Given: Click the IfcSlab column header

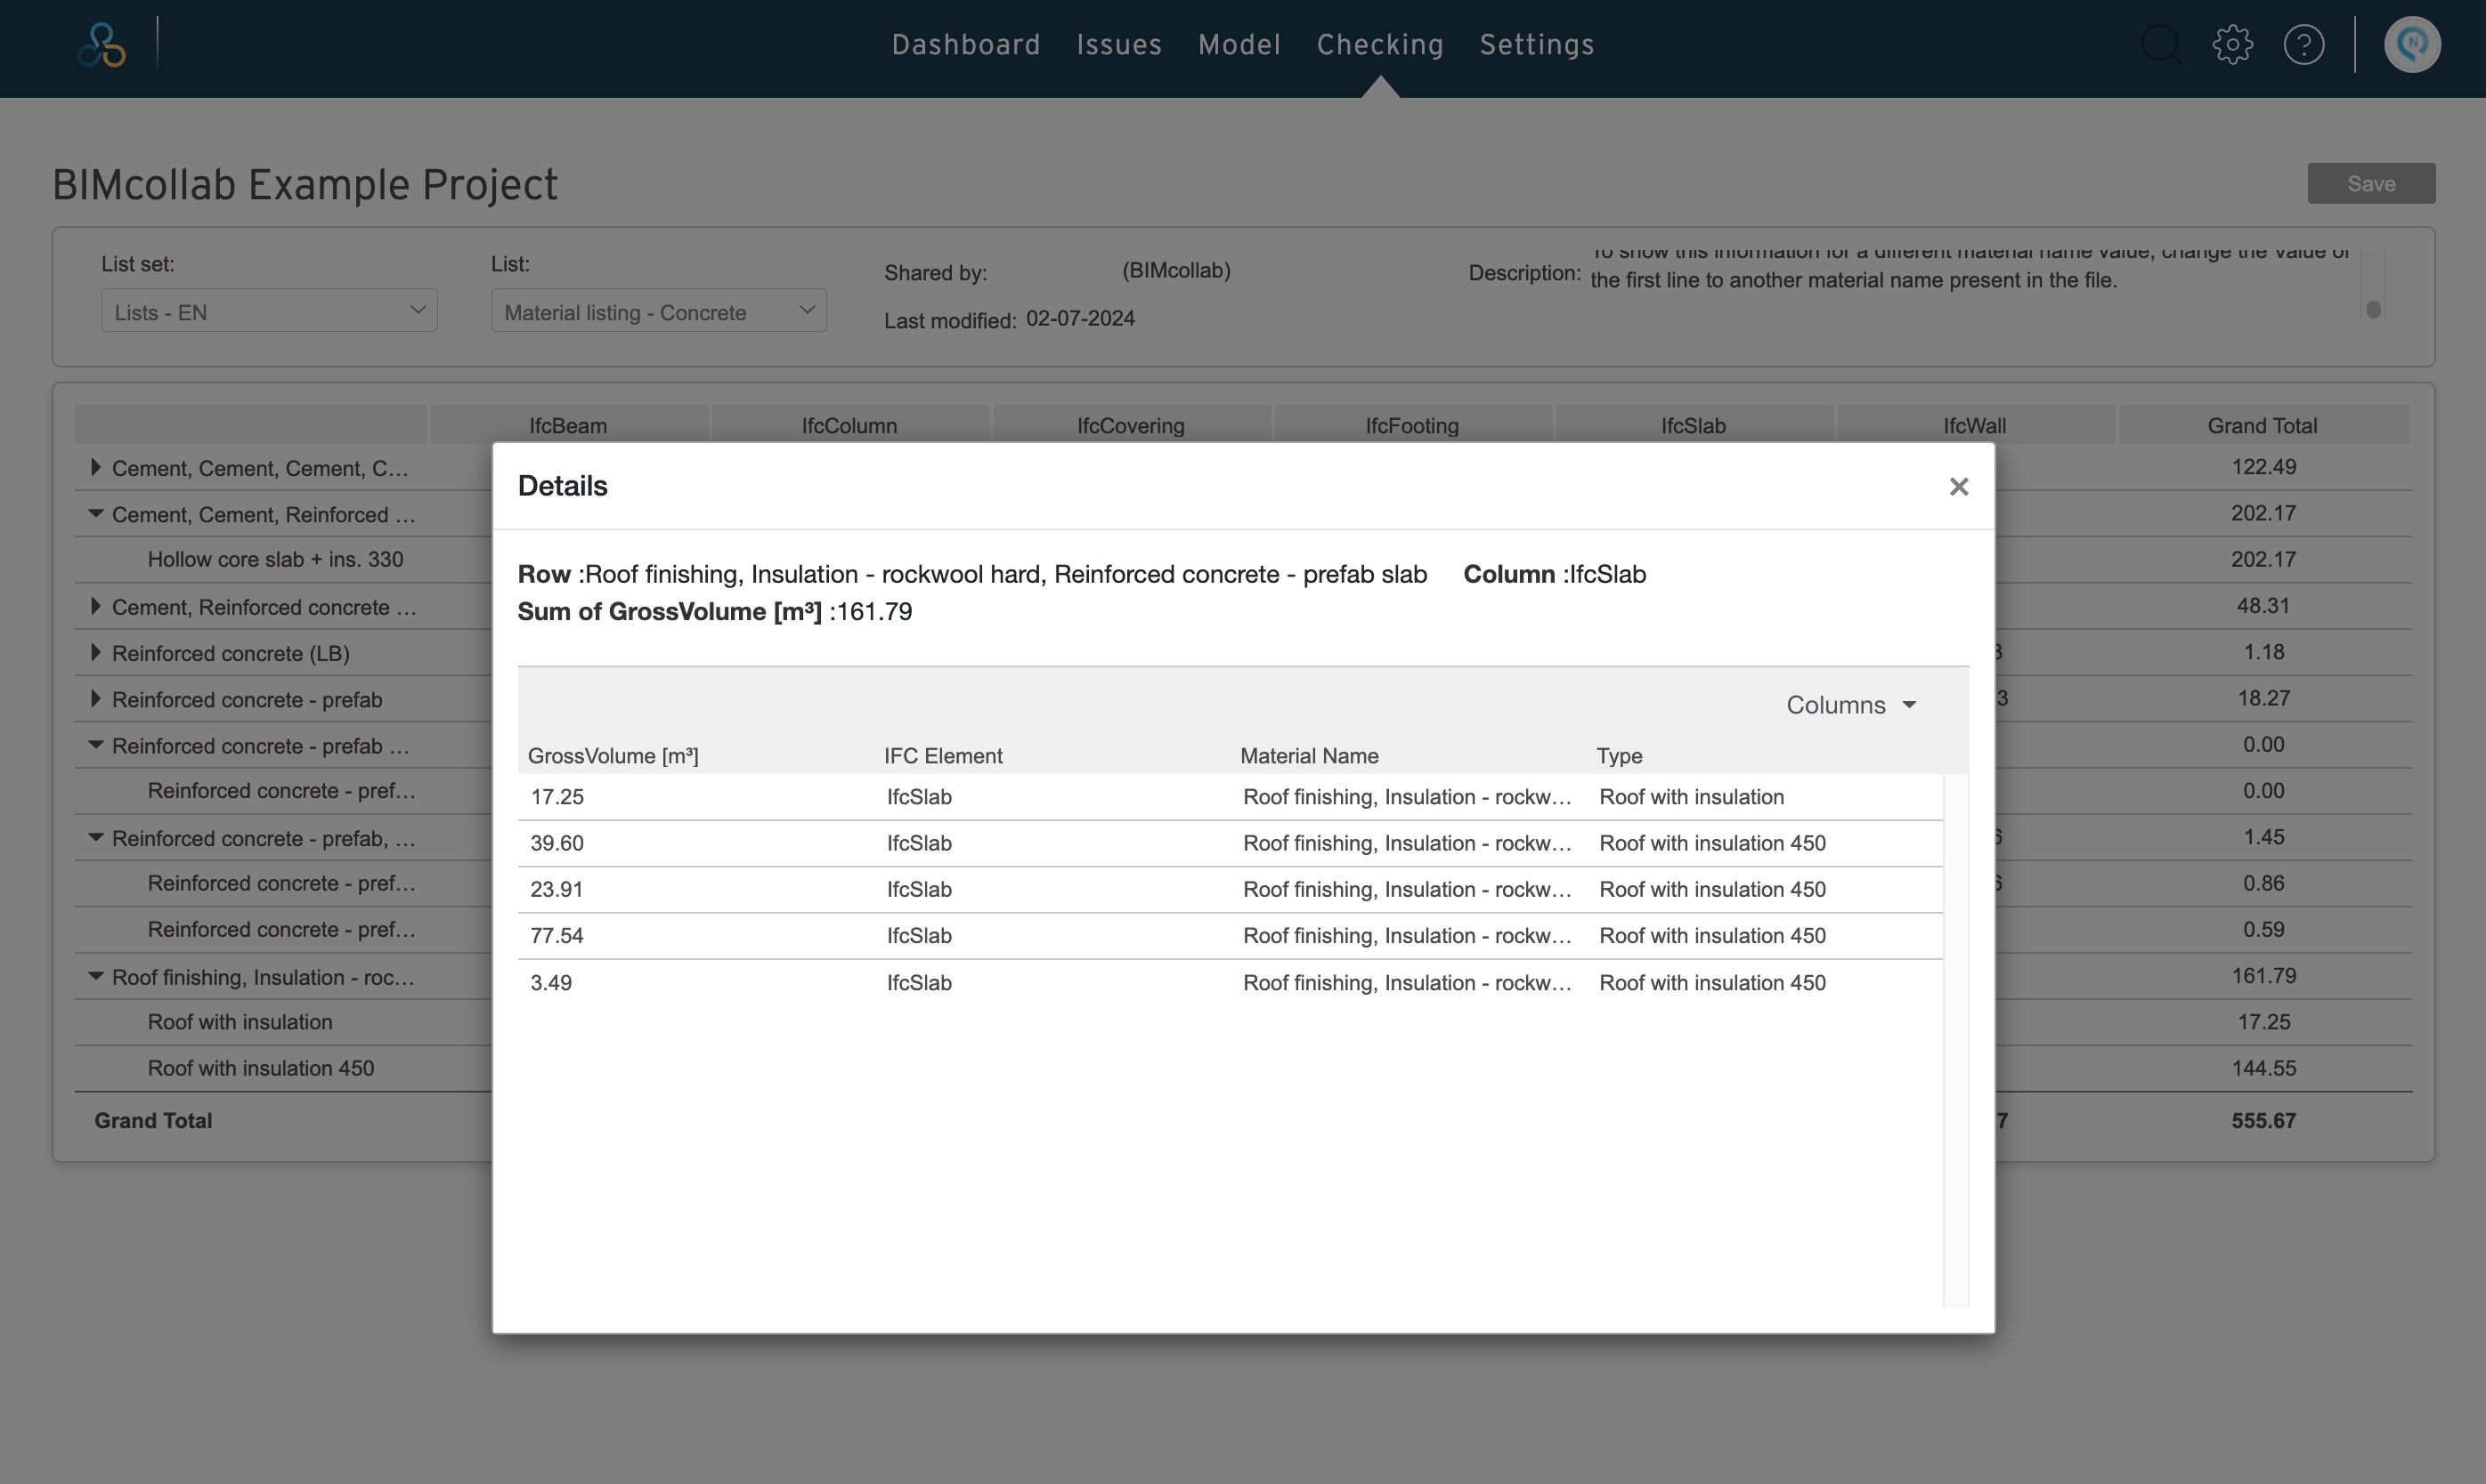Looking at the screenshot, I should coord(1694,426).
